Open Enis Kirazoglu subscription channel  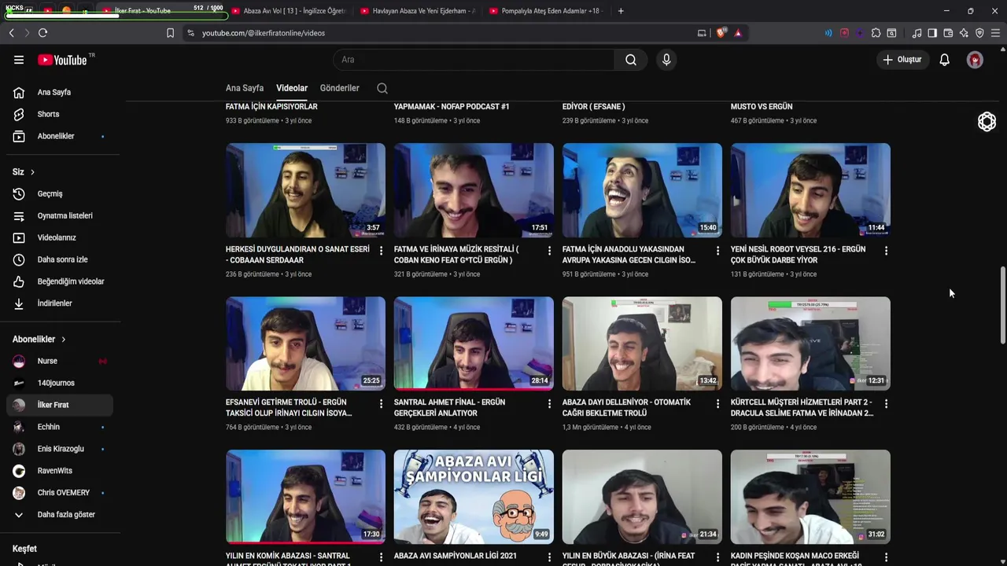tap(60, 449)
